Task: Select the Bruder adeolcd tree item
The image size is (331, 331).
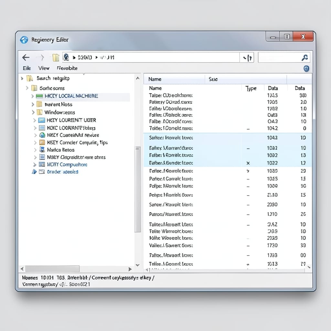Action: click(62, 172)
